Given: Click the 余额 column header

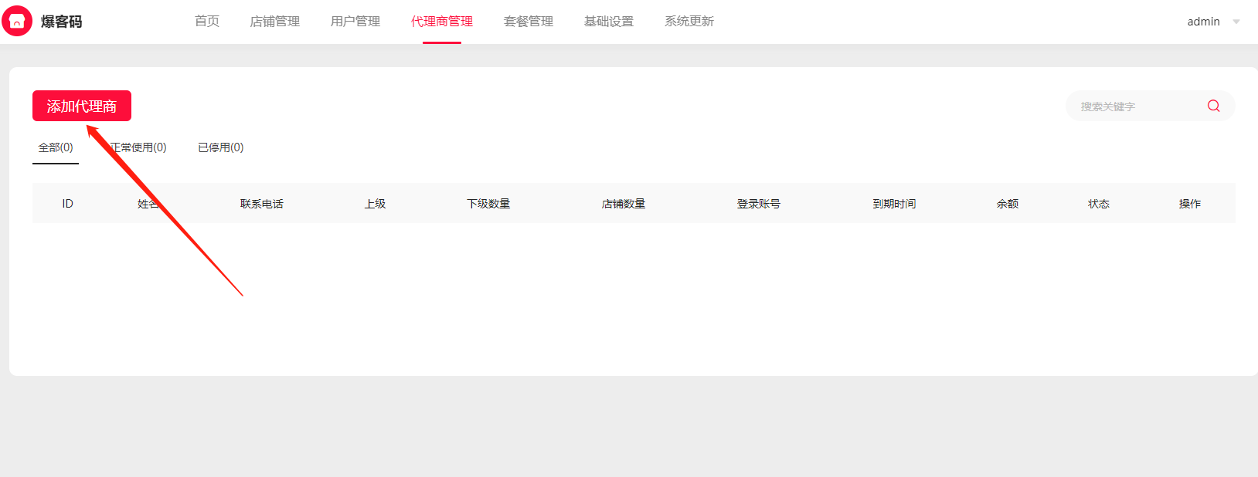Looking at the screenshot, I should [1008, 204].
